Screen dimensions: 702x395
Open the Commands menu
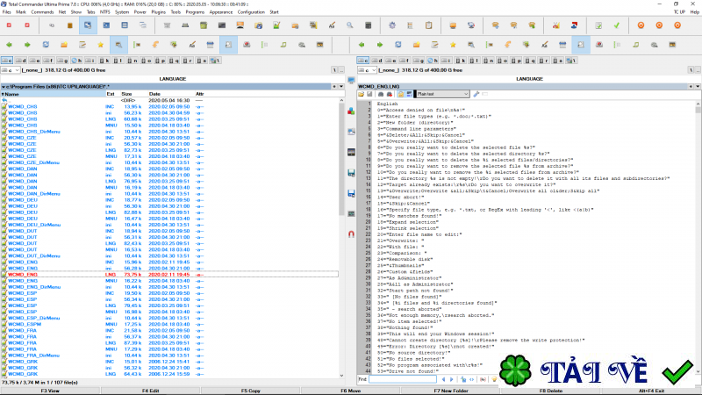pos(42,12)
